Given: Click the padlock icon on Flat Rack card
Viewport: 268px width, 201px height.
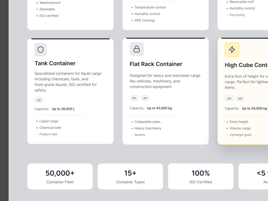Looking at the screenshot, I should point(137,49).
